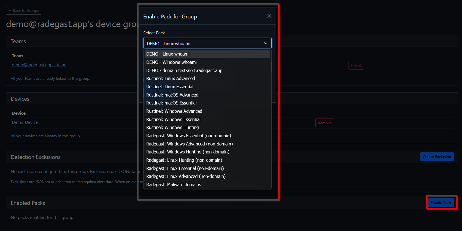Select Rustinel: Linux Advanced pack

tap(207, 78)
